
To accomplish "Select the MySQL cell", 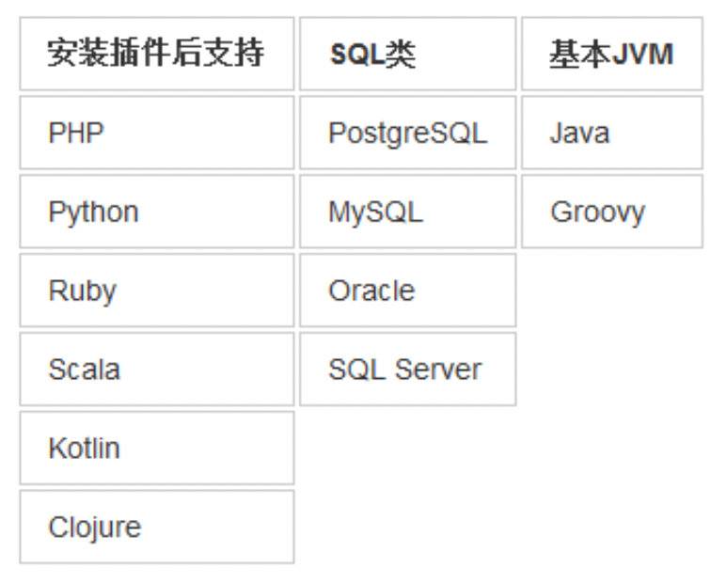I will [407, 212].
